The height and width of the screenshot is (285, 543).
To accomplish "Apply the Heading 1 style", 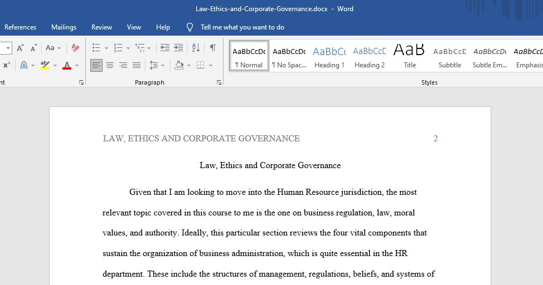I will pyautogui.click(x=329, y=56).
